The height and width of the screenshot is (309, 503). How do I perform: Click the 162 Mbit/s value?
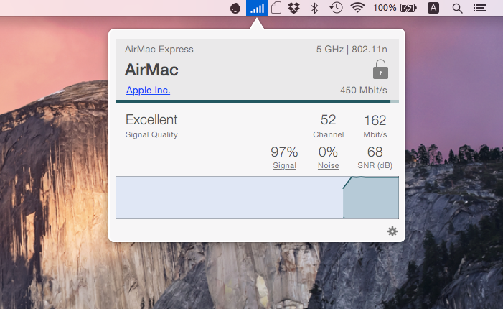(375, 121)
